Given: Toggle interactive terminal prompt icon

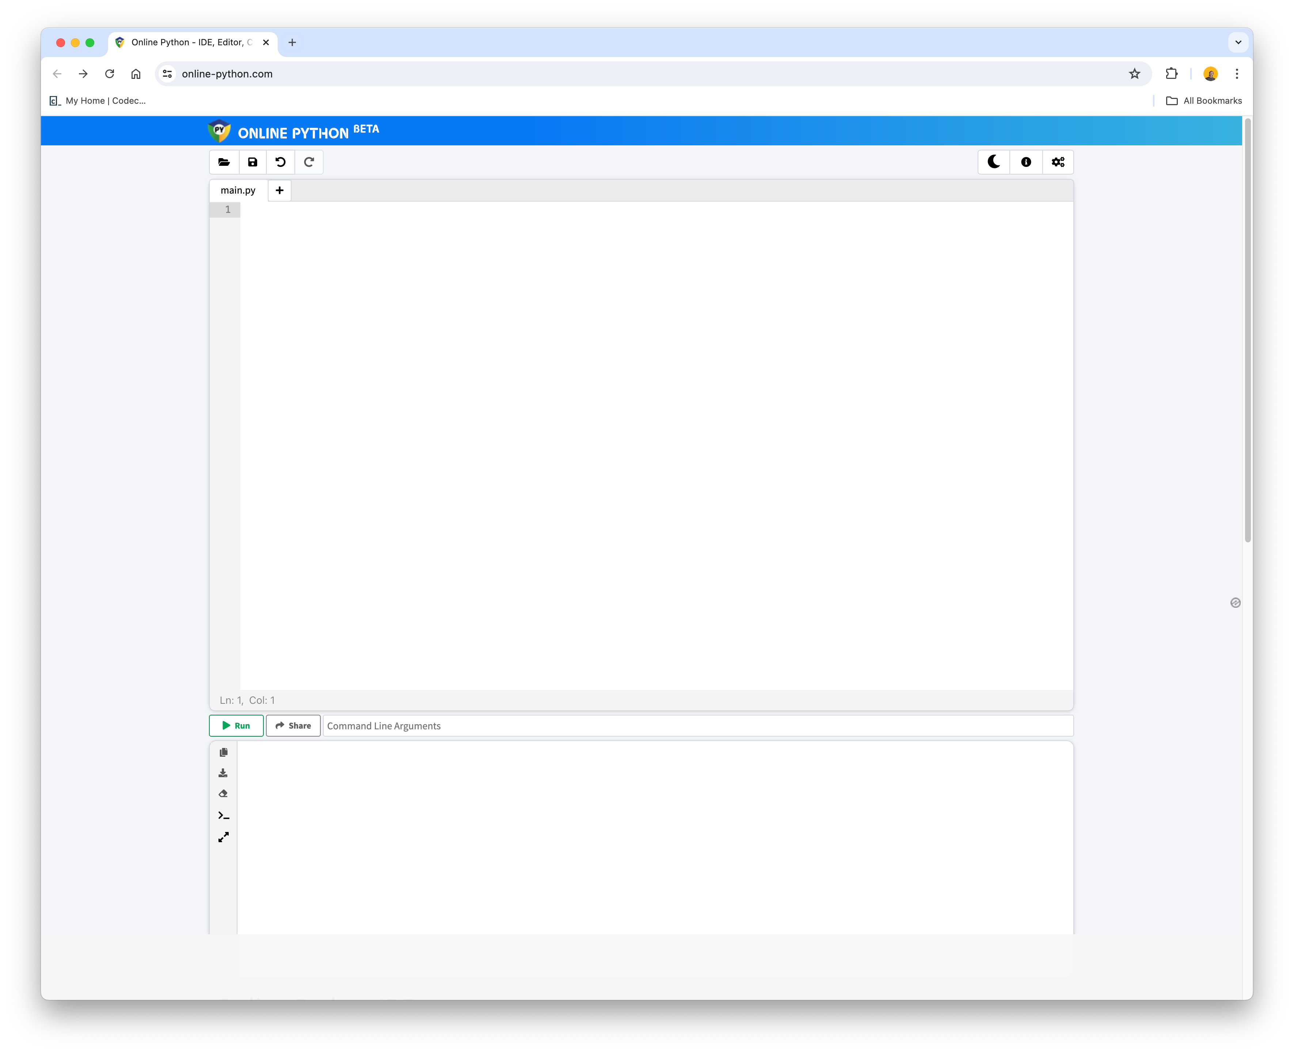Looking at the screenshot, I should point(224,816).
